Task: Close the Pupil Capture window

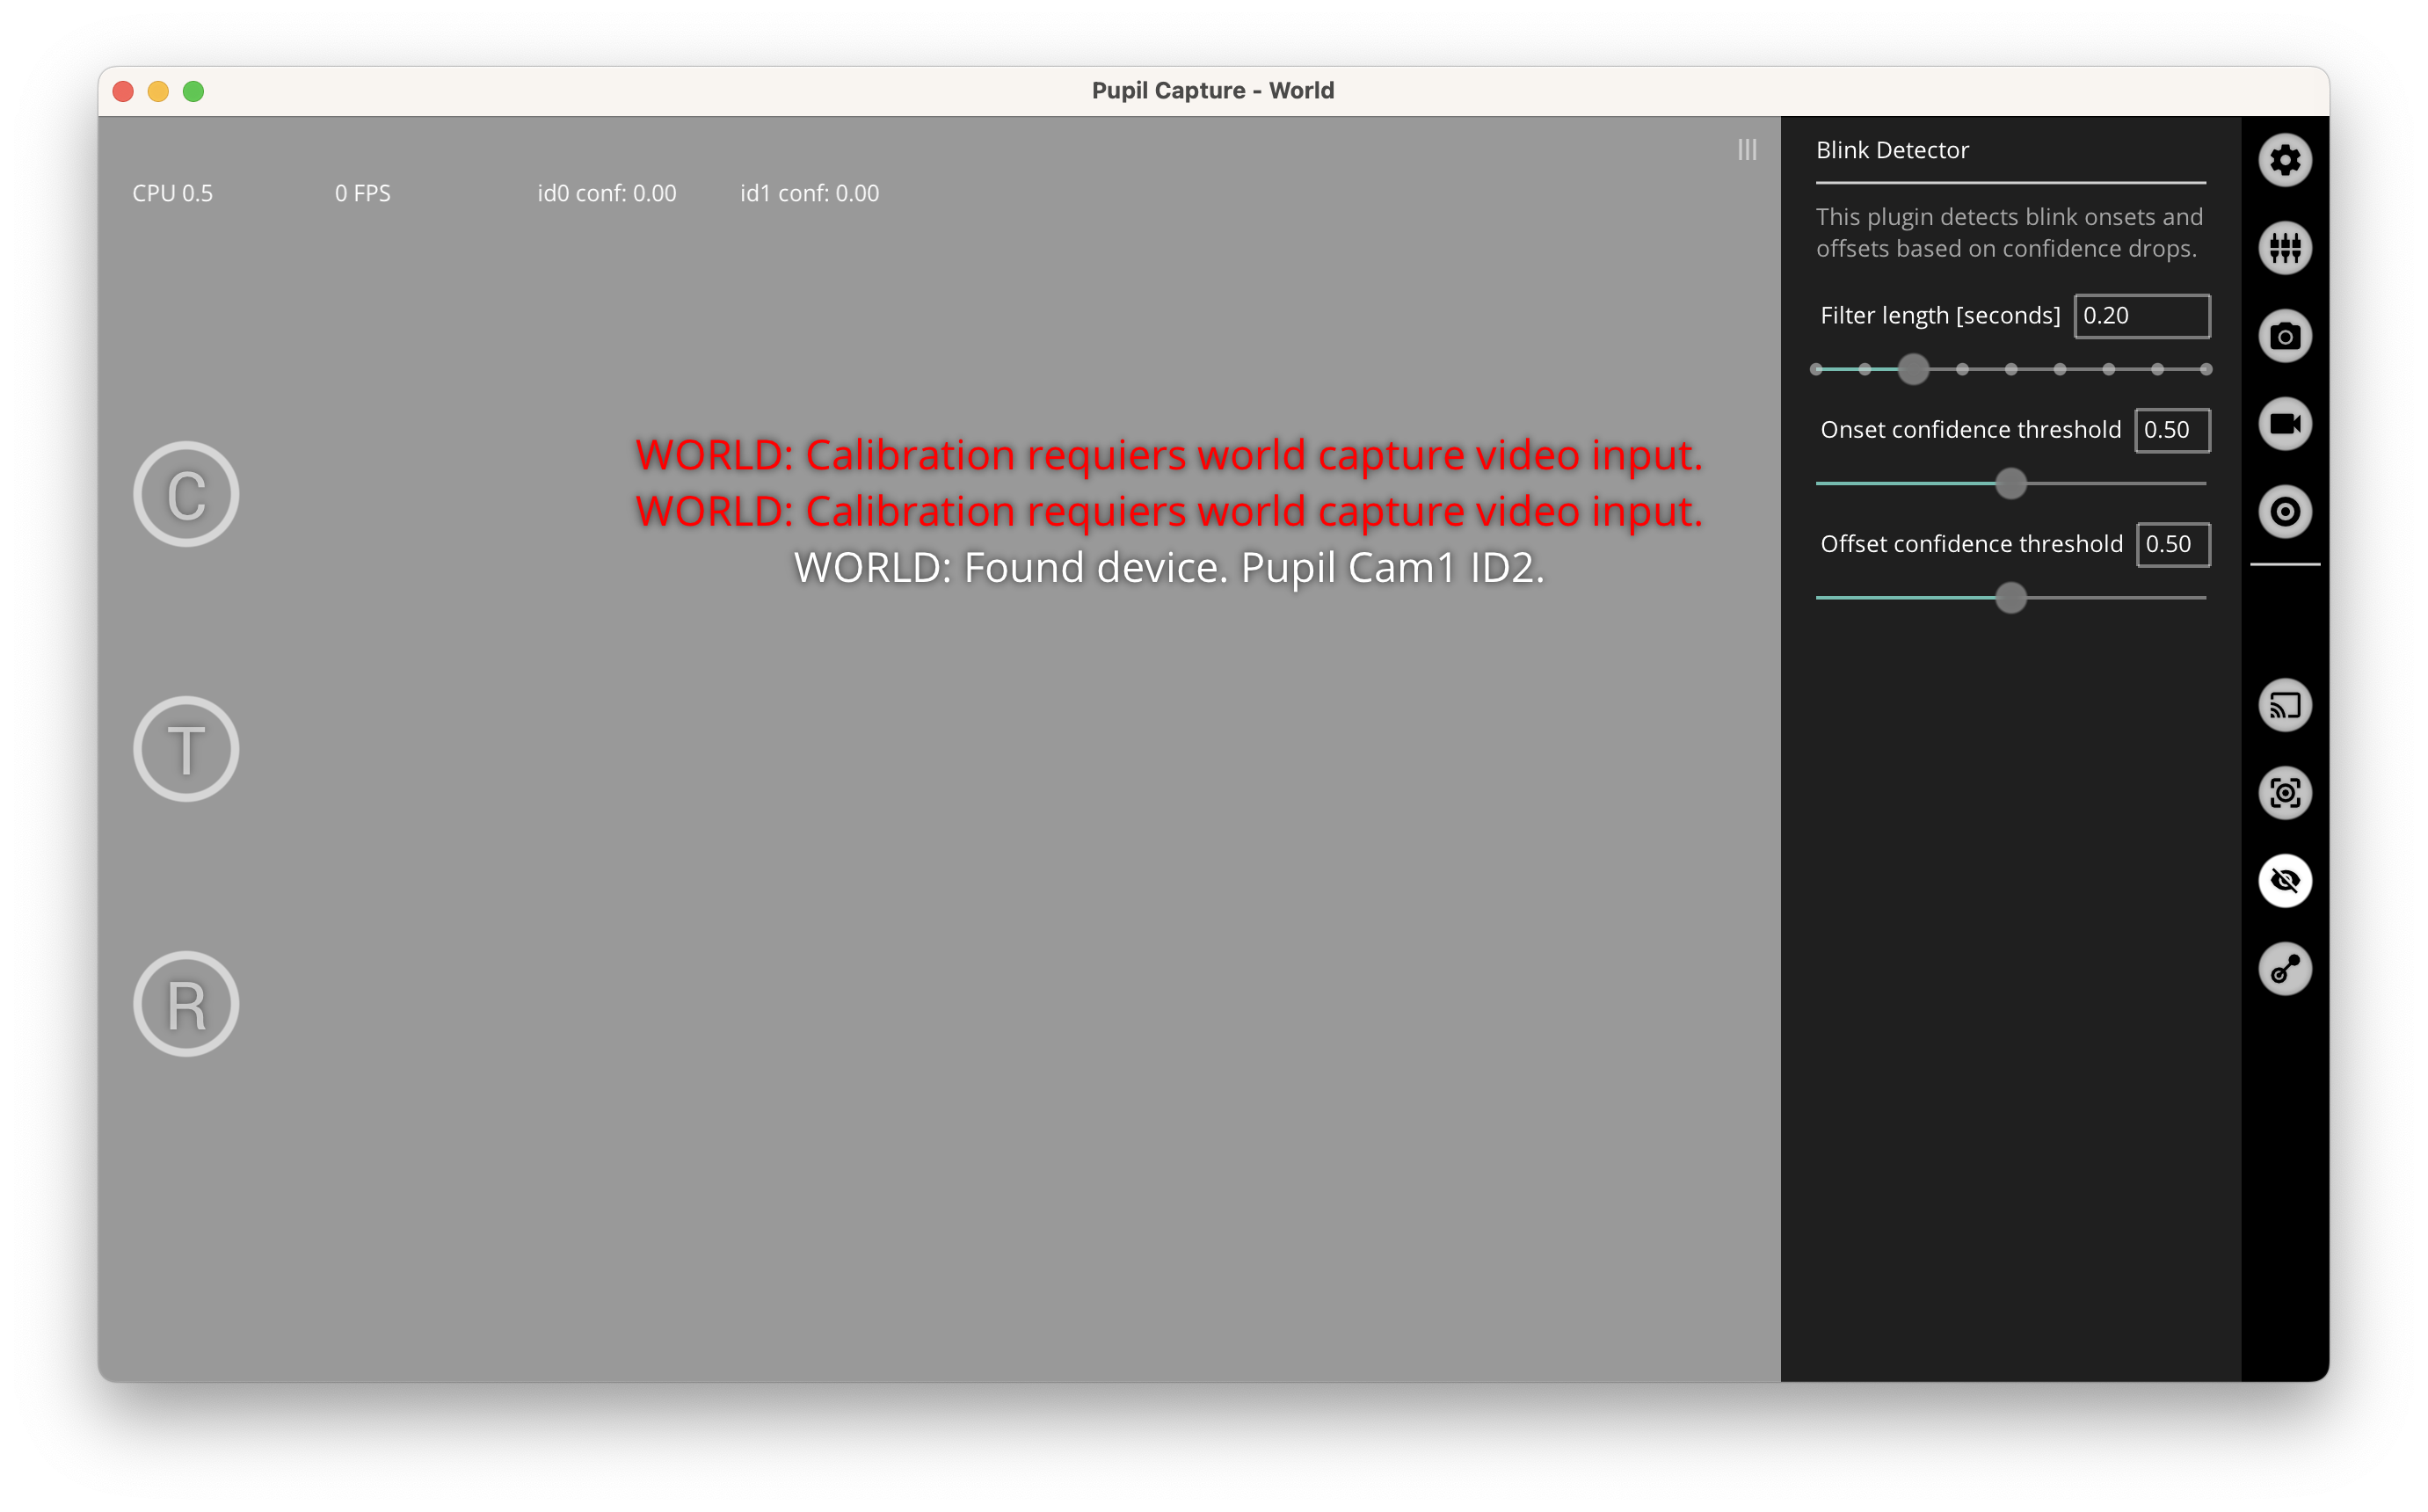Action: point(123,91)
